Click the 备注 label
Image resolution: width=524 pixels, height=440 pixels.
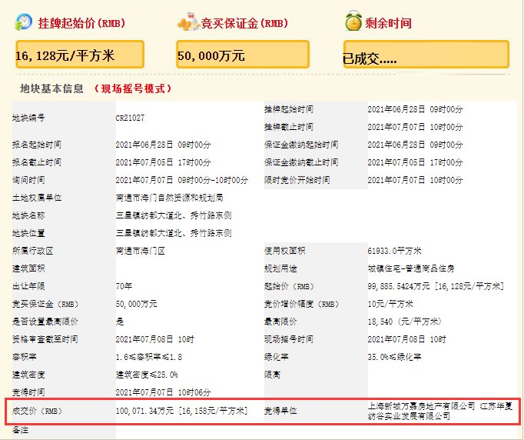click(21, 430)
